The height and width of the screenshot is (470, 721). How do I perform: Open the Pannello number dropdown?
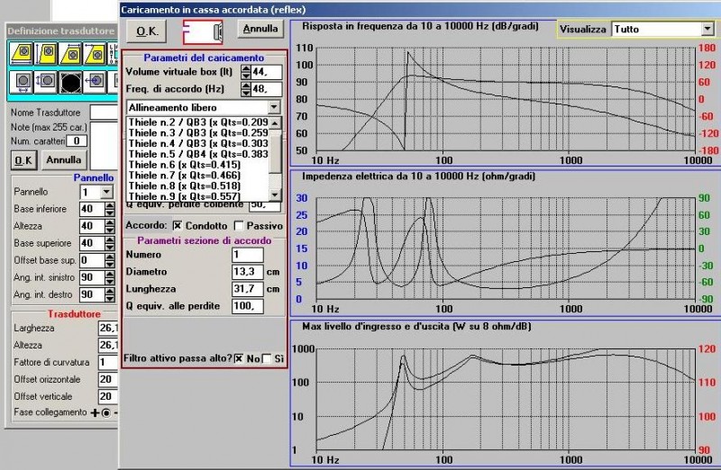pyautogui.click(x=106, y=192)
